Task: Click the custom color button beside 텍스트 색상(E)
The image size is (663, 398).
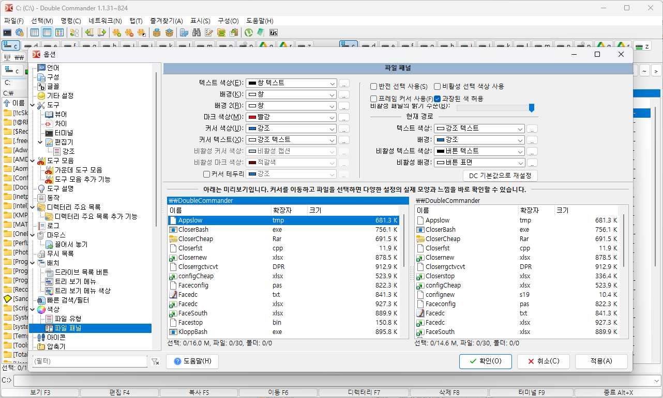Action: [x=344, y=83]
